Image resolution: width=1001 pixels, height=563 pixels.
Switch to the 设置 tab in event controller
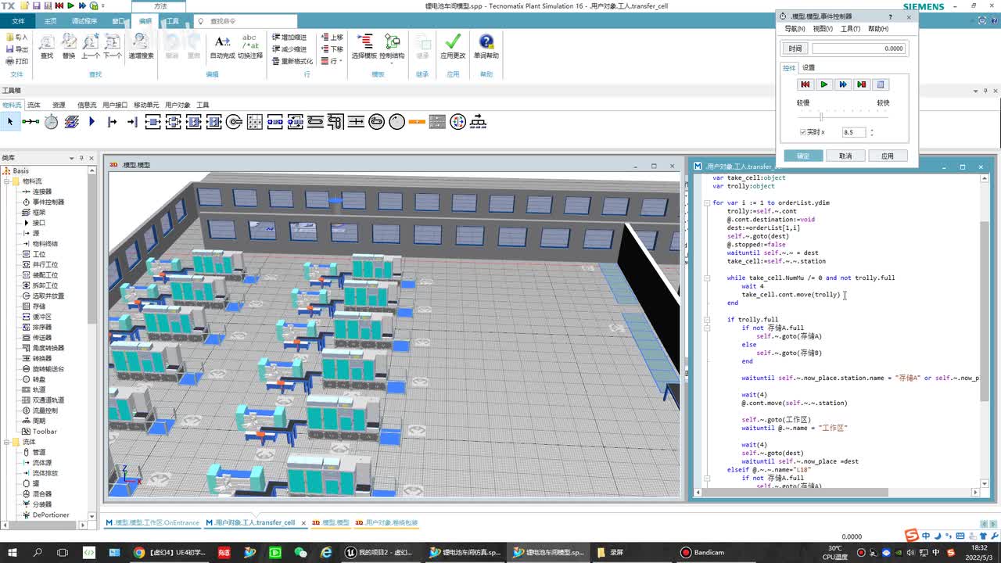(809, 68)
